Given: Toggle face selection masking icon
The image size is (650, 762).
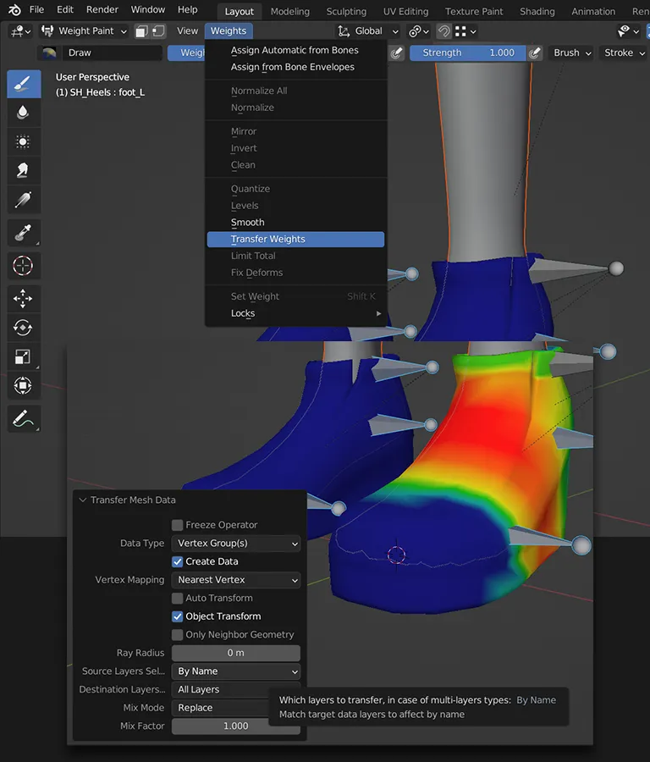Looking at the screenshot, I should coord(141,31).
